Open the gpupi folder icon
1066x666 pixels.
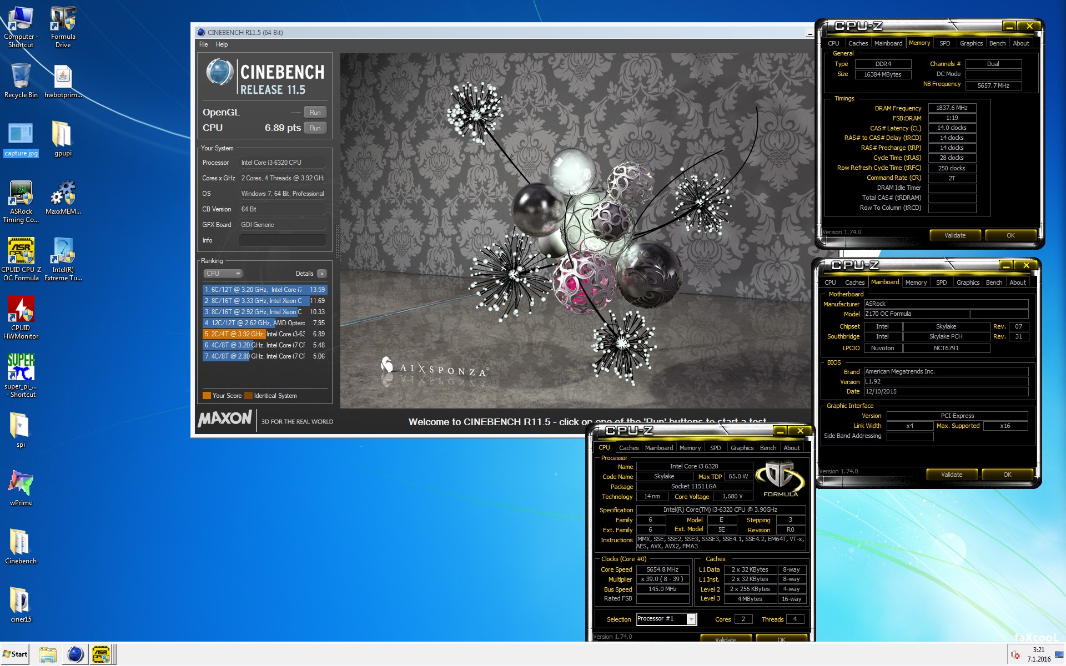[x=63, y=139]
